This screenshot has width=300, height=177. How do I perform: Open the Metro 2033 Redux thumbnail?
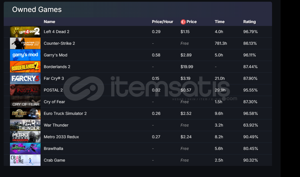[x=25, y=137]
